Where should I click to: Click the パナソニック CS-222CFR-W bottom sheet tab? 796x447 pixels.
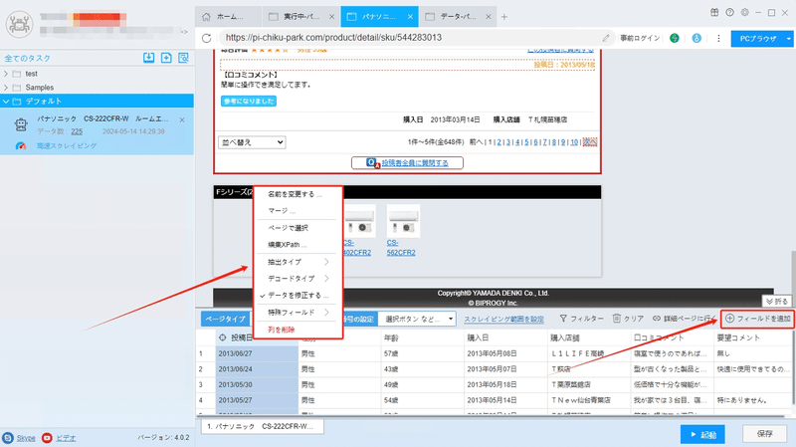[262, 427]
